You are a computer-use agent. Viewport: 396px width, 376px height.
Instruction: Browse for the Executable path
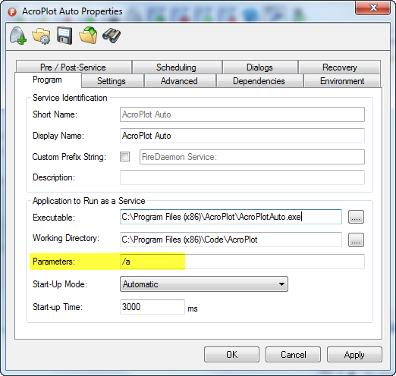356,217
